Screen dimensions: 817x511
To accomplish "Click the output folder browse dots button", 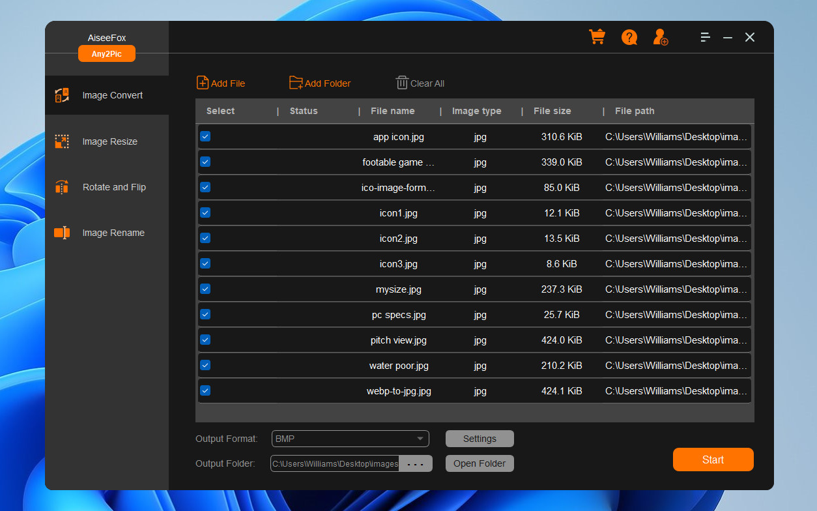I will pyautogui.click(x=416, y=464).
